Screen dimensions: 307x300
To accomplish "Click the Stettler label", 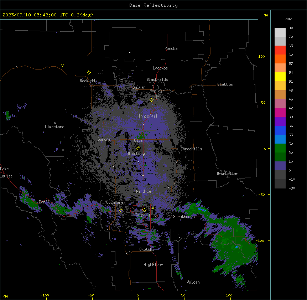I will (226, 84).
